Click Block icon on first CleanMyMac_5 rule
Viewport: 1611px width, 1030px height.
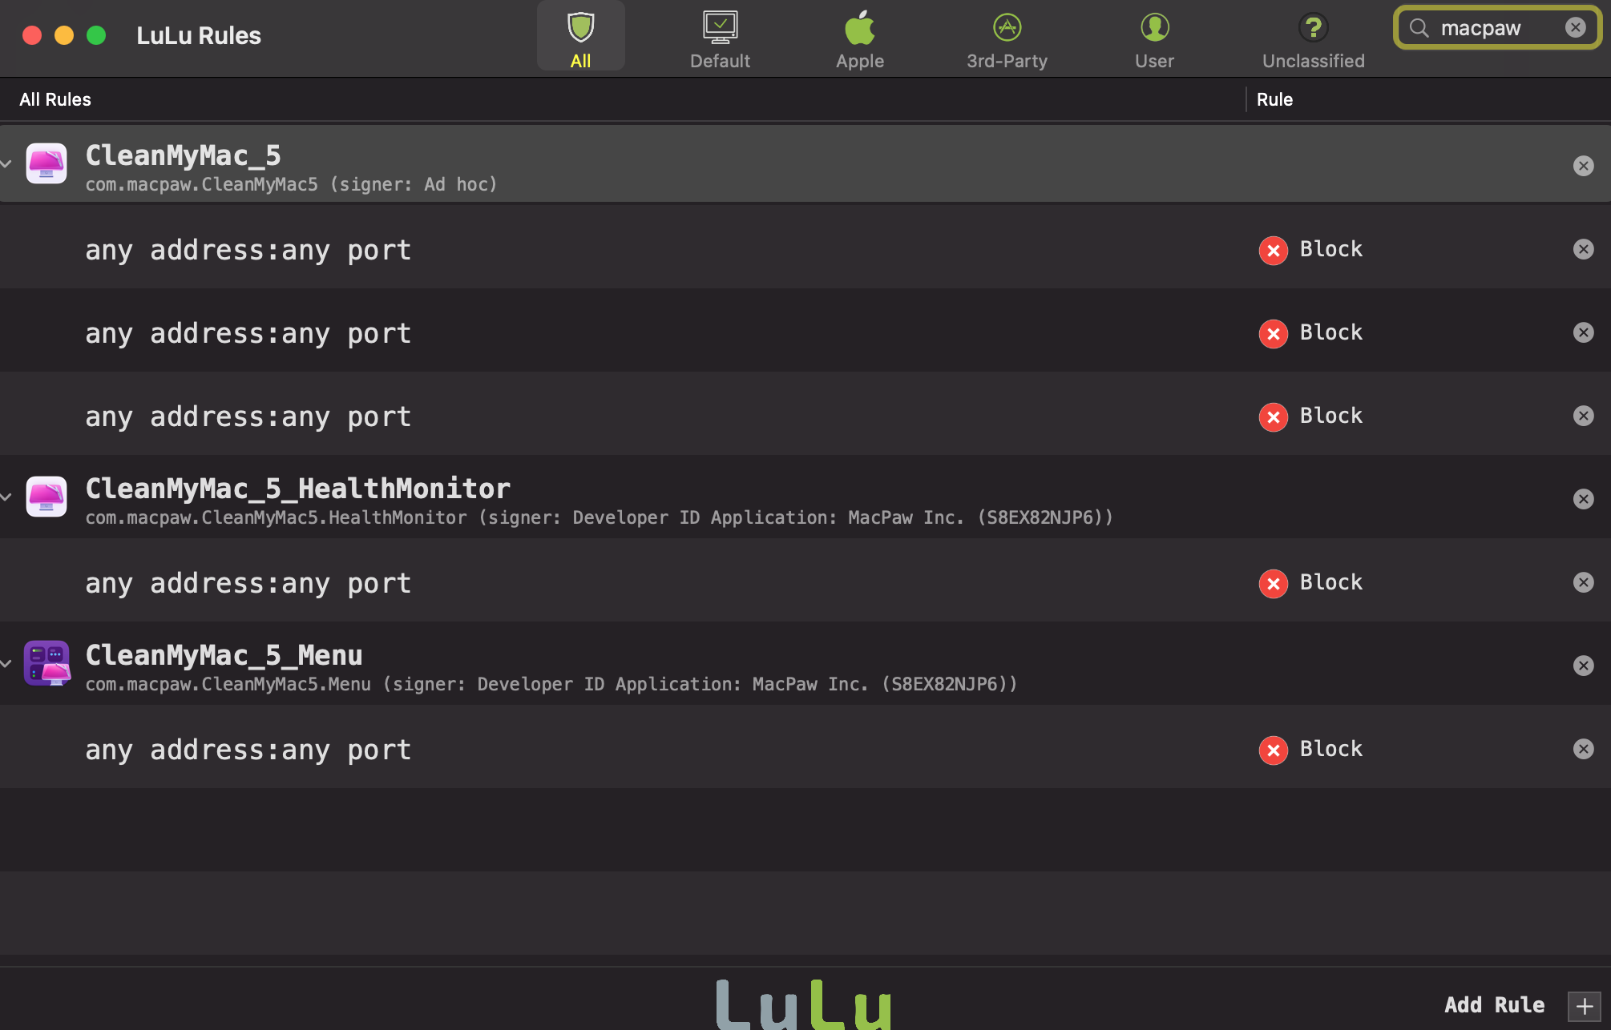click(x=1273, y=250)
